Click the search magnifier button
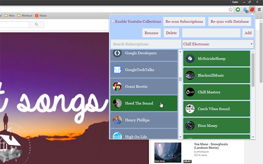Image resolution: width=263 pixels, height=164 pixels. [x=37, y=25]
